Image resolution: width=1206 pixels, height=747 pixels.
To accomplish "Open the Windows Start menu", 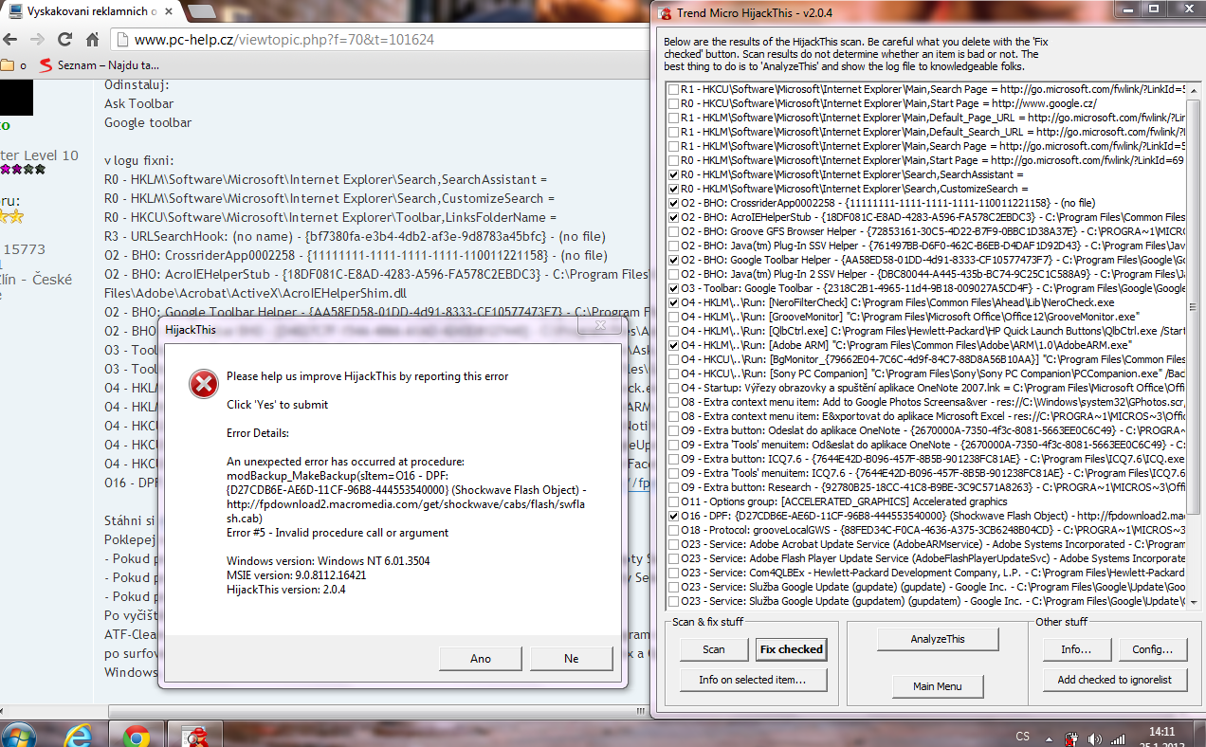I will (x=19, y=735).
